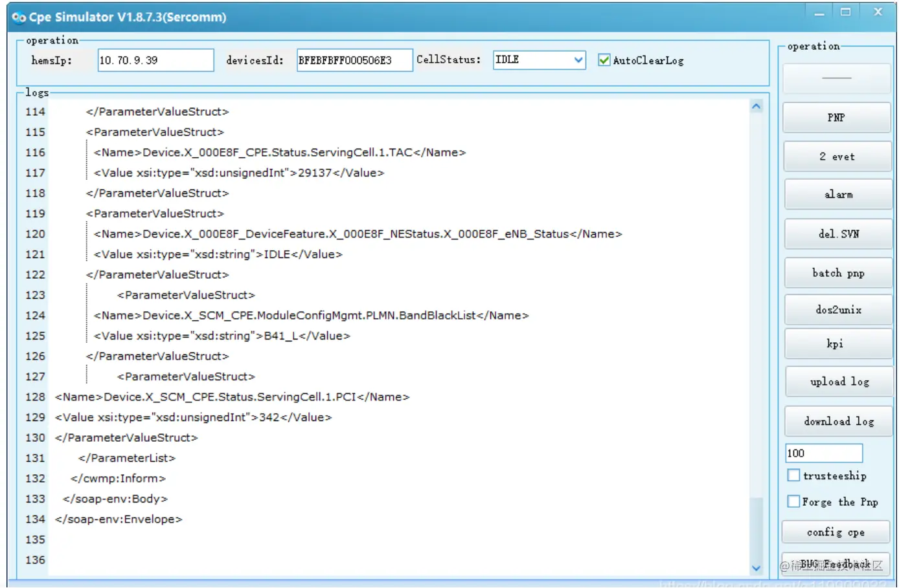Click the 2 evet button
This screenshot has height=588, width=899.
point(837,157)
